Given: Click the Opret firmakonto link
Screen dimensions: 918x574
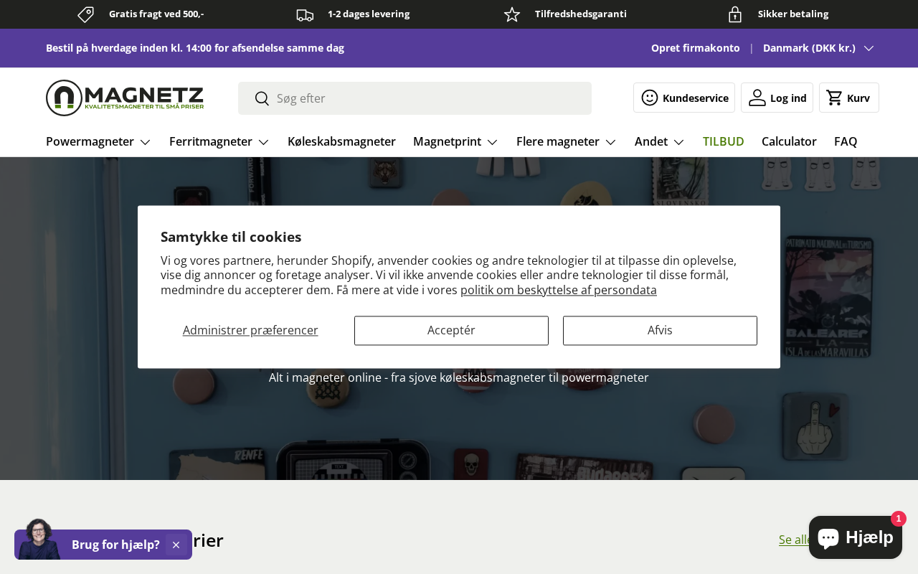Looking at the screenshot, I should tap(696, 48).
